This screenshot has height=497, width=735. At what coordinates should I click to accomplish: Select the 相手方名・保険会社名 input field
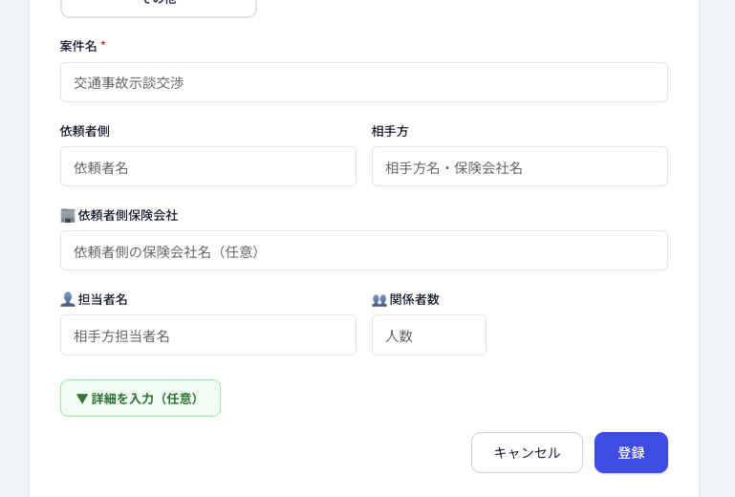519,166
